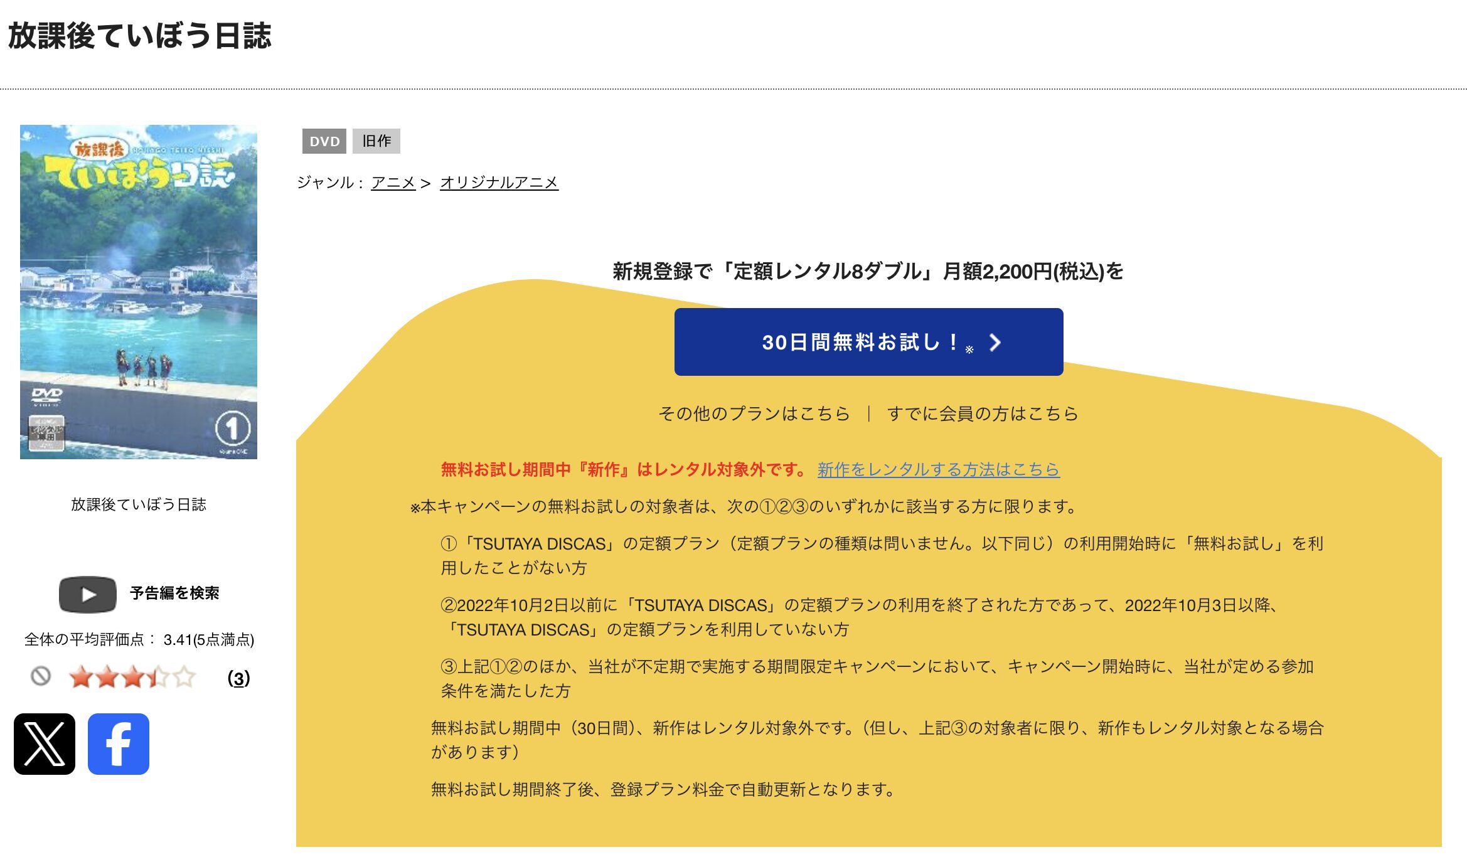This screenshot has width=1467, height=857.
Task: Click the caption 放課後ていぼう日誌 below cover
Action: (139, 504)
